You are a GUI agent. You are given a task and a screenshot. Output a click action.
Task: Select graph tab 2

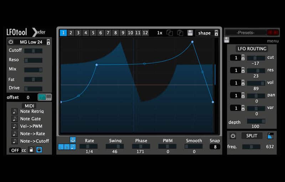pos(71,33)
